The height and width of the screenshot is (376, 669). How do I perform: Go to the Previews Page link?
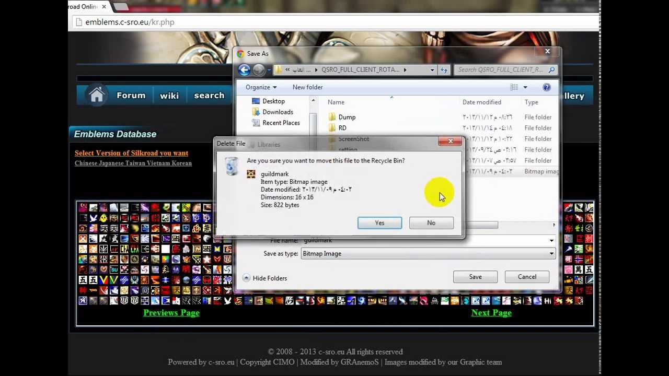[x=171, y=313]
